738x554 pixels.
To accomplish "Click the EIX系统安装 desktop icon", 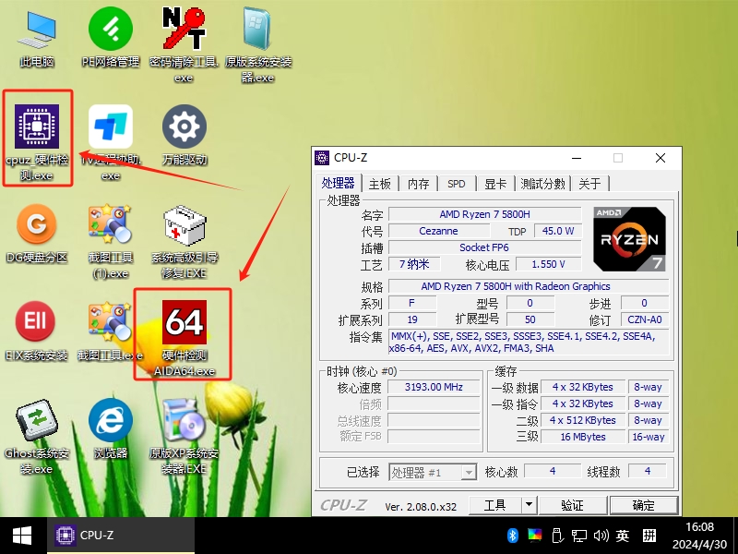I will [37, 331].
